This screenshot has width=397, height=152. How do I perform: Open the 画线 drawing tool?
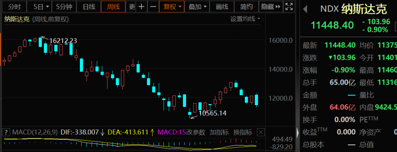pos(222,7)
